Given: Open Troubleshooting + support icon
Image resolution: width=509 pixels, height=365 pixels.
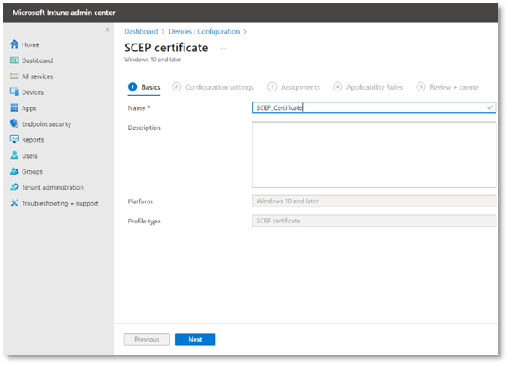Looking at the screenshot, I should tap(14, 204).
